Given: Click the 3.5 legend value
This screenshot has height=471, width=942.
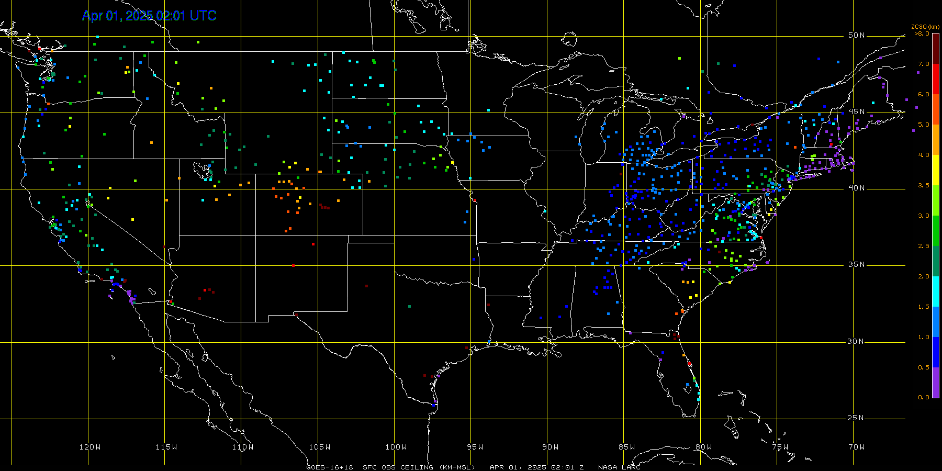Looking at the screenshot, I should [924, 185].
